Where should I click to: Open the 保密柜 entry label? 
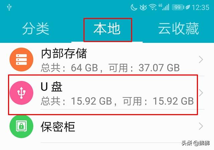click(58, 127)
